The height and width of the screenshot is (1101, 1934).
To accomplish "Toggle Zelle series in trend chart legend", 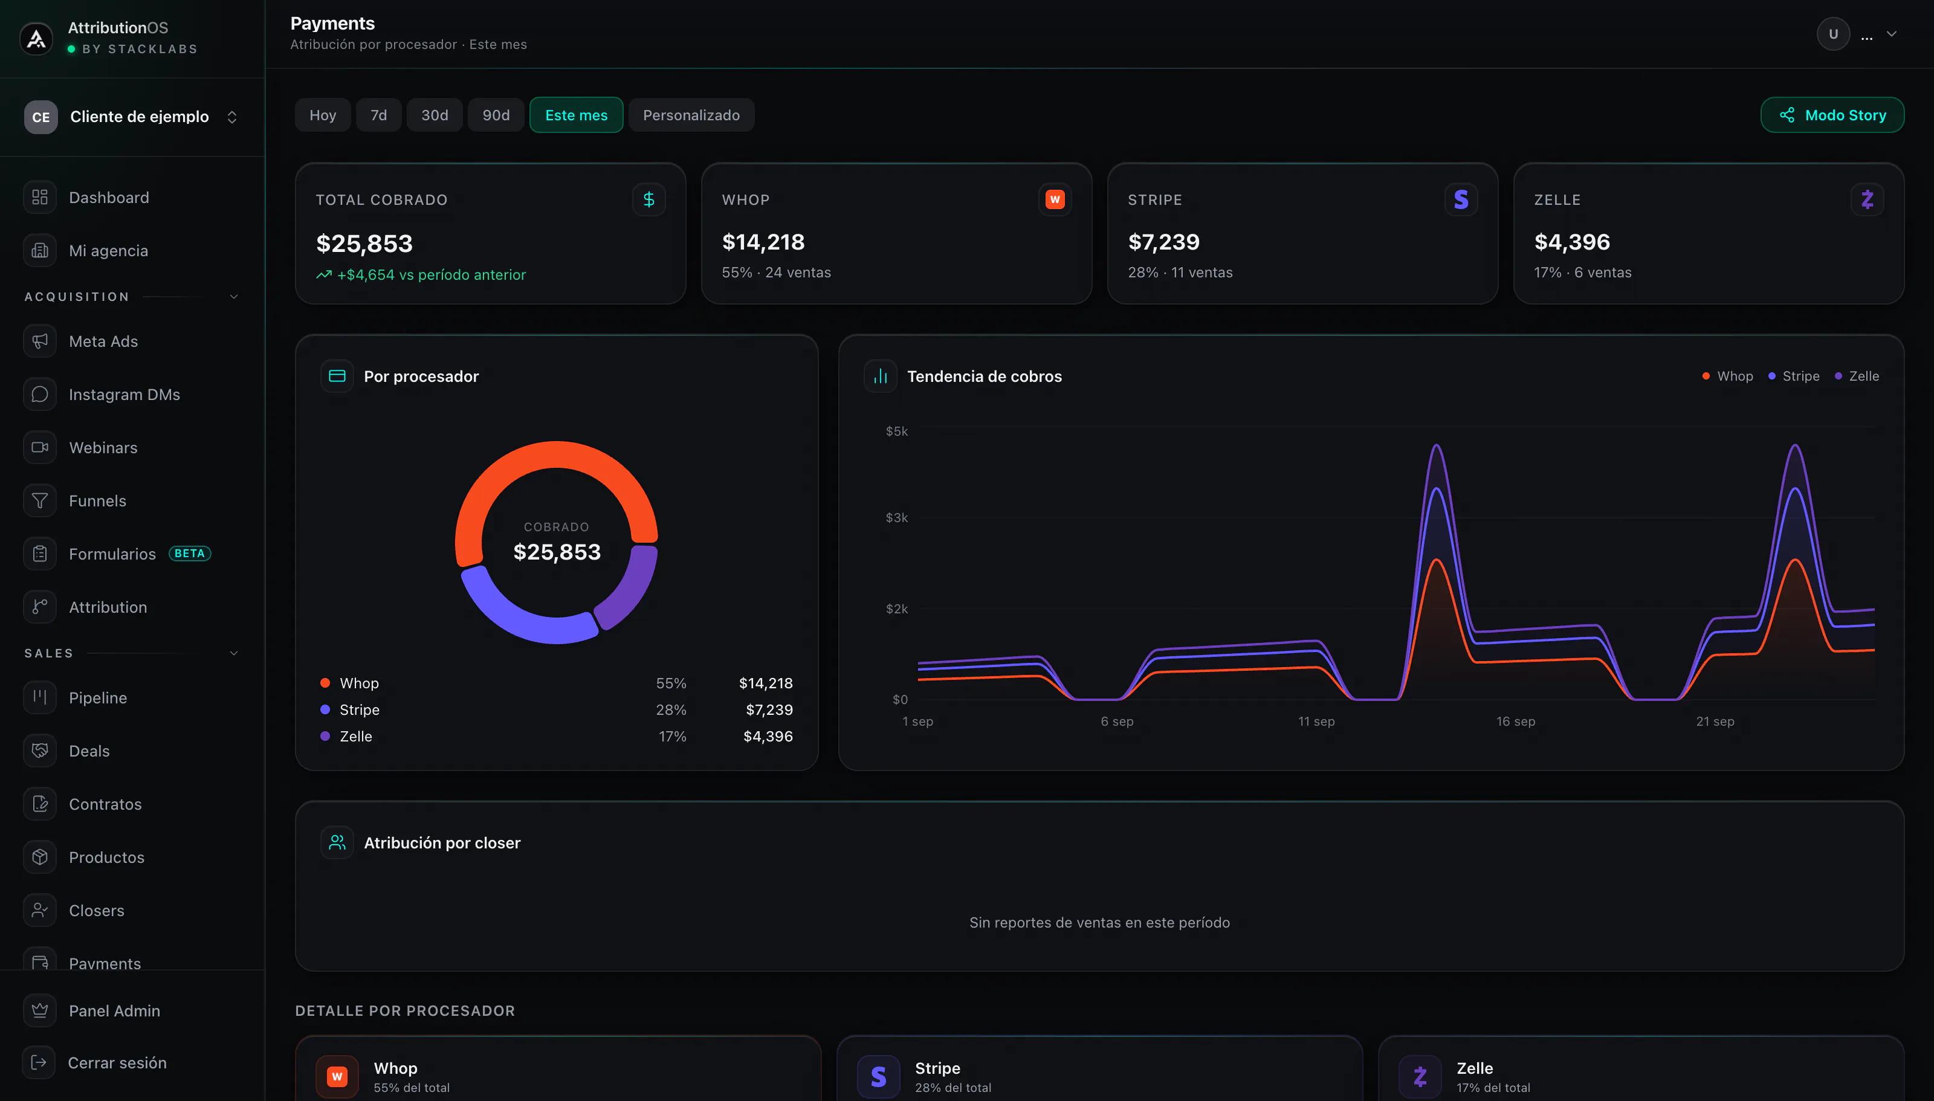I will click(x=1857, y=376).
